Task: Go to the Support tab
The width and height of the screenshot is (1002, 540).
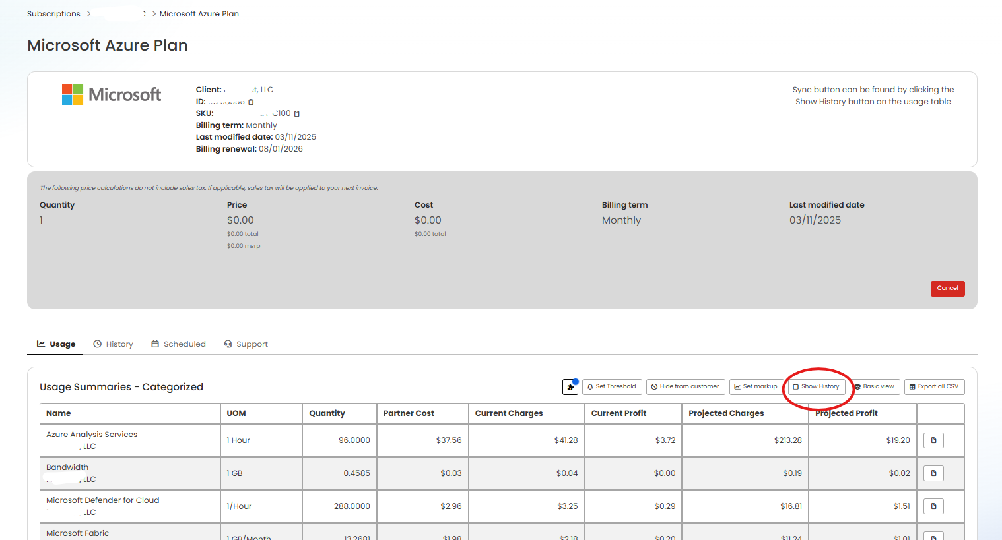Action: pos(246,344)
